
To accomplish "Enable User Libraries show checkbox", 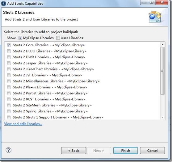I will click(x=58, y=38).
